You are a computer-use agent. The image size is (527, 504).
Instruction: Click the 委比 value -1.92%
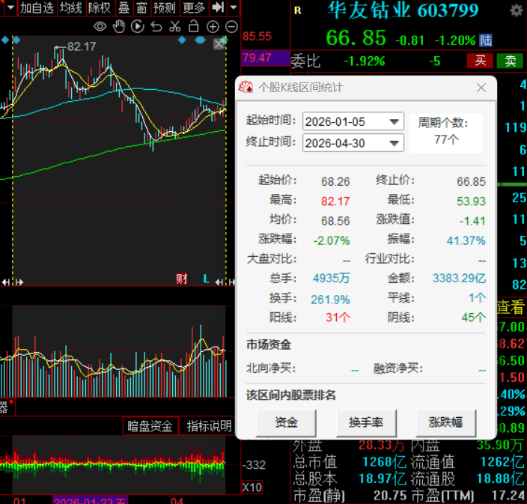click(365, 61)
